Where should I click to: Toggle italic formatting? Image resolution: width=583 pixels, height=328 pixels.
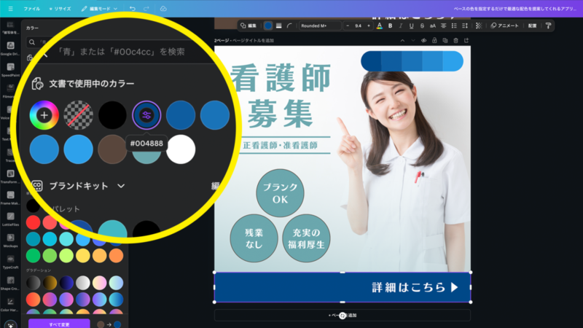(x=401, y=26)
